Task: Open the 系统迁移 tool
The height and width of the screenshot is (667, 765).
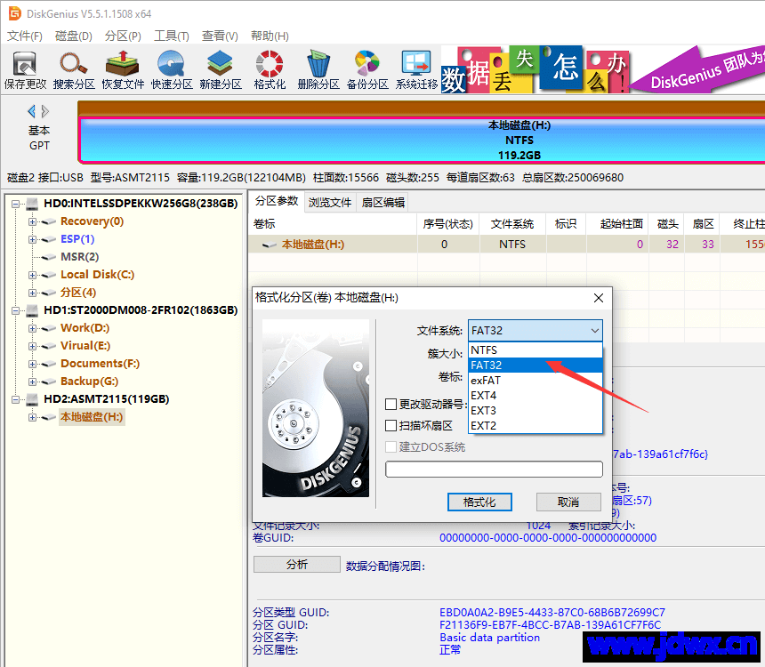Action: [x=416, y=70]
